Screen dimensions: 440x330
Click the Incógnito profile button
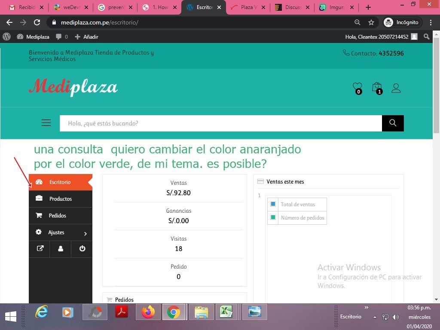401,22
